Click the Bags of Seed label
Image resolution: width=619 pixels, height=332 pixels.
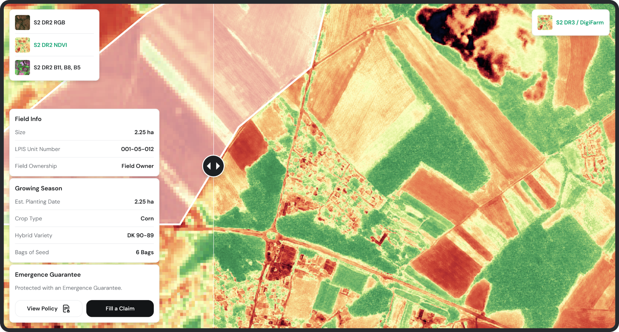click(32, 252)
